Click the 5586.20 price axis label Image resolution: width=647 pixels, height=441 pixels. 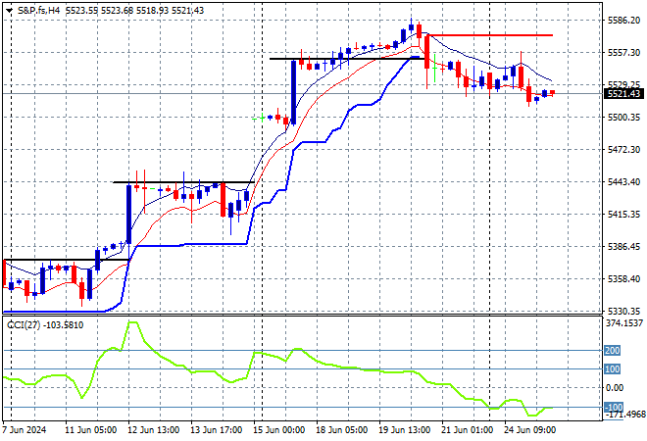click(623, 21)
